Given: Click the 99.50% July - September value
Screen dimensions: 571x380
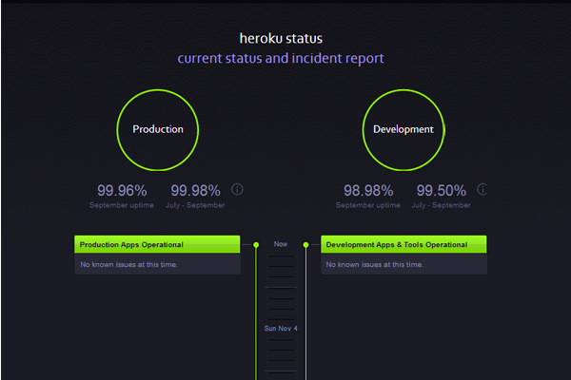Looking at the screenshot, I should [442, 191].
